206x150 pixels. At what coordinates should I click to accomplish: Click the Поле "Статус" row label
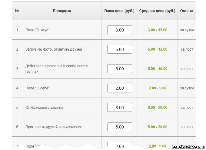(x=37, y=30)
